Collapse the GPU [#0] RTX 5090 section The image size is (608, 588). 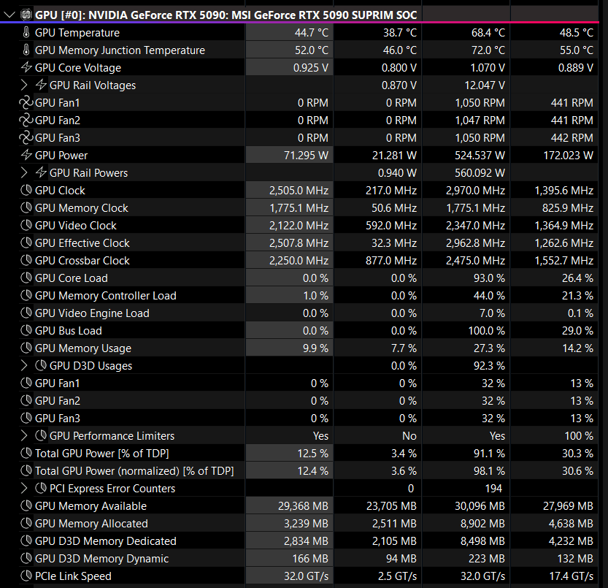(9, 15)
